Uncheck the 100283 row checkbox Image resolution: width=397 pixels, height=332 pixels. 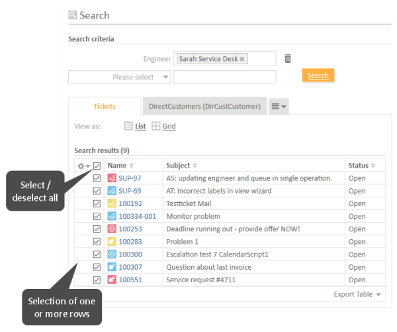(x=97, y=241)
